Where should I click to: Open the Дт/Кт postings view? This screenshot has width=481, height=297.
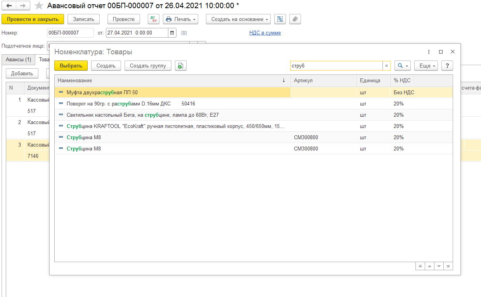pos(154,19)
